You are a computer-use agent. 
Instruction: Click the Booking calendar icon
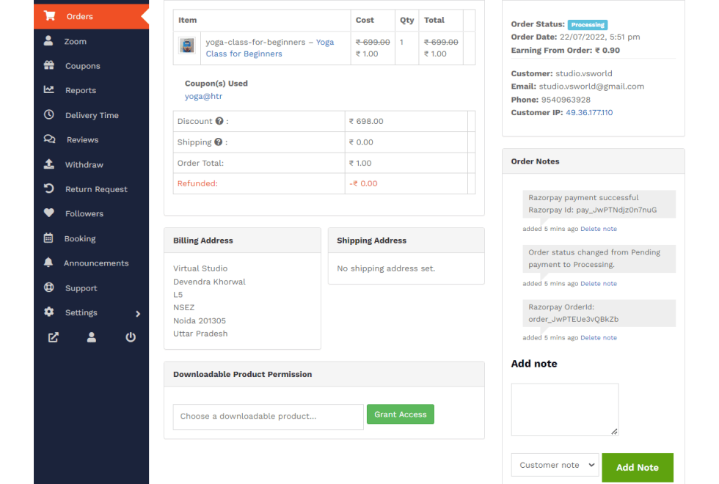(48, 238)
